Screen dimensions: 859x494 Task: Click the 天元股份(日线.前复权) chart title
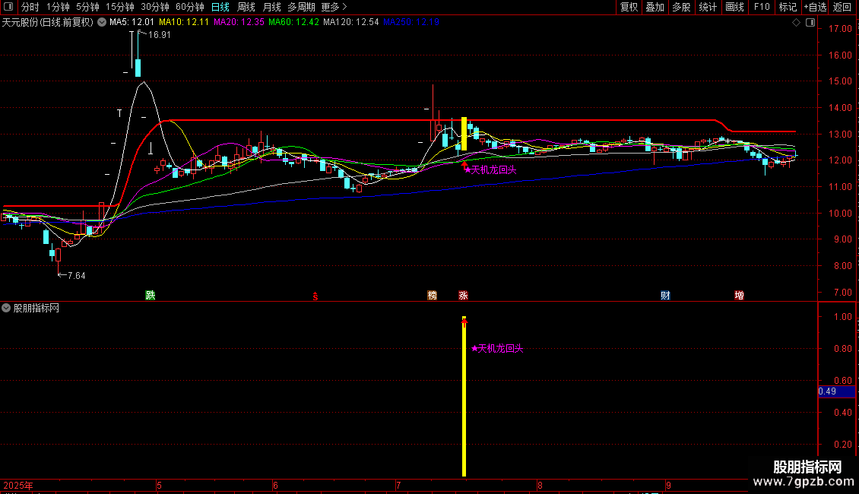(x=48, y=23)
